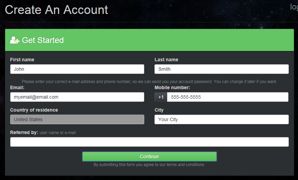
Task: Click the First name label
Action: [x=22, y=60]
